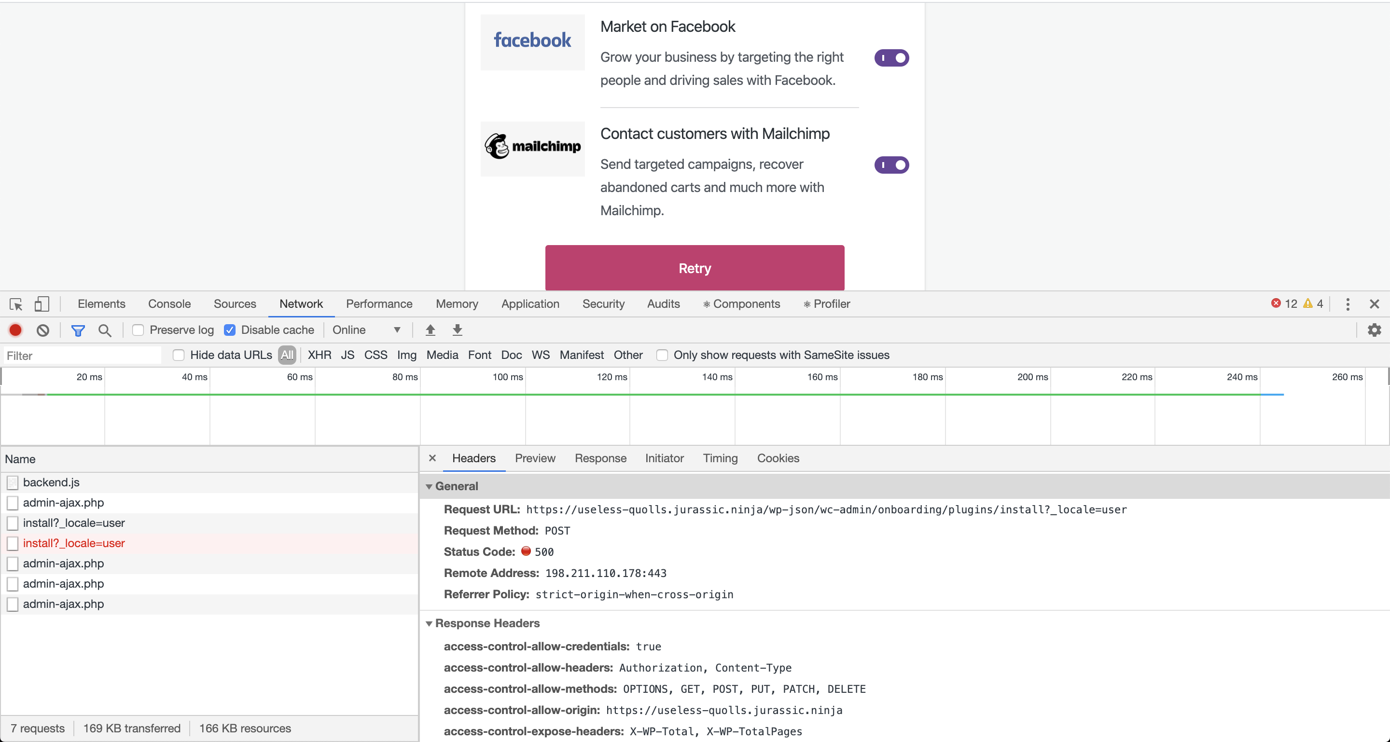Toggle the network filter funnel icon
This screenshot has height=742, width=1390.
tap(78, 330)
